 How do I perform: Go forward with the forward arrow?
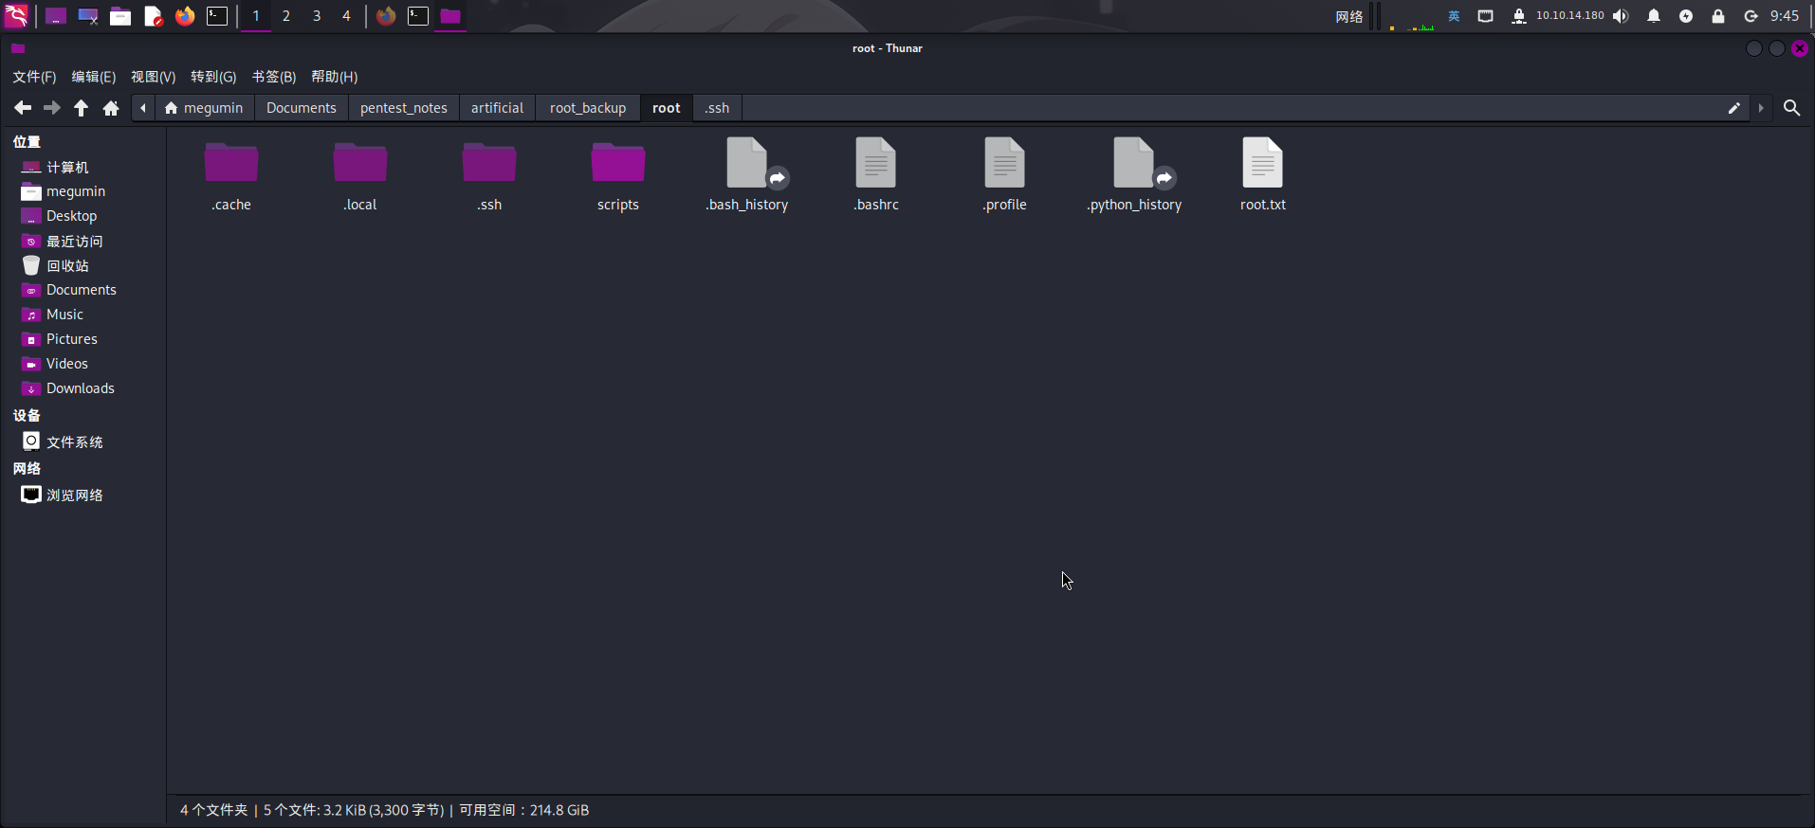52,108
